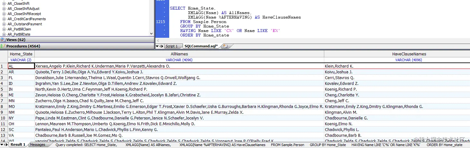470x148 pixels.
Task: Expand the AR_CreditCardPayments tree node
Action: click(x=4, y=19)
